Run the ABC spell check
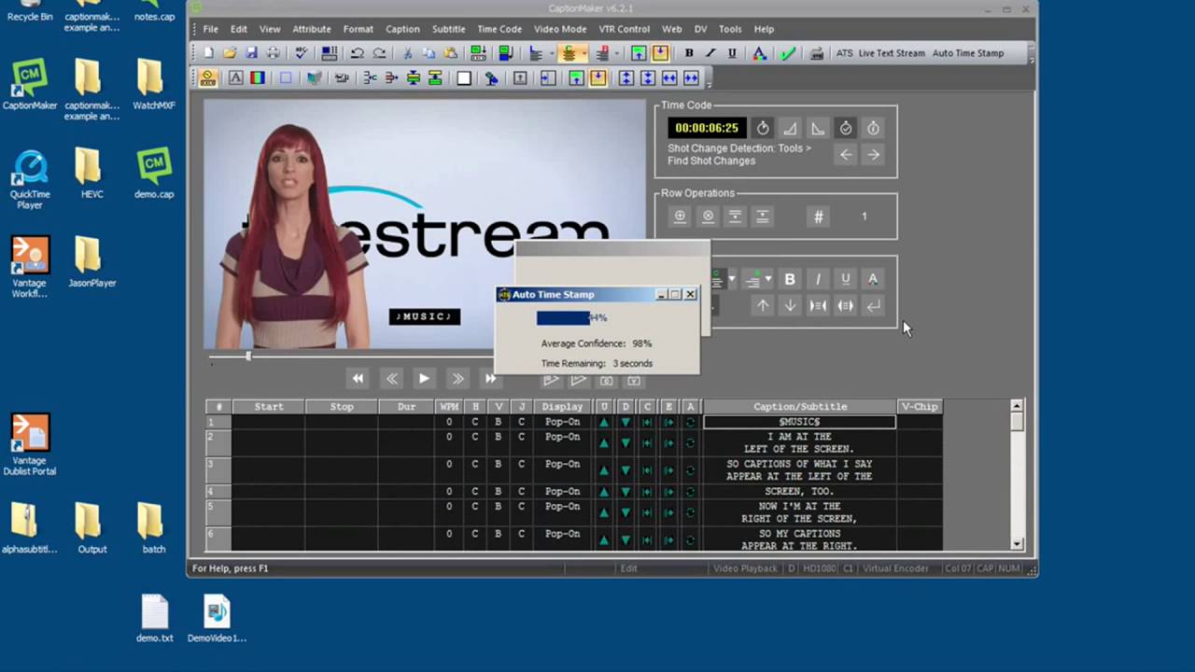Screen dimensions: 1195x672 pos(301,53)
